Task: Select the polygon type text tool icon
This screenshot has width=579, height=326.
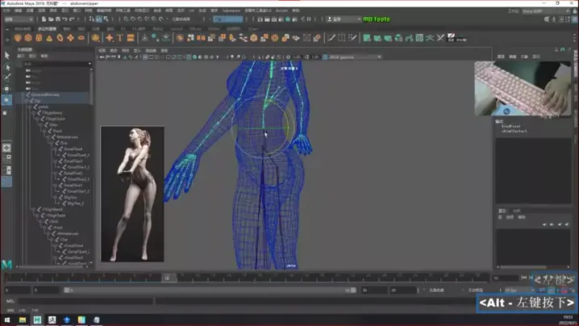Action: click(120, 38)
